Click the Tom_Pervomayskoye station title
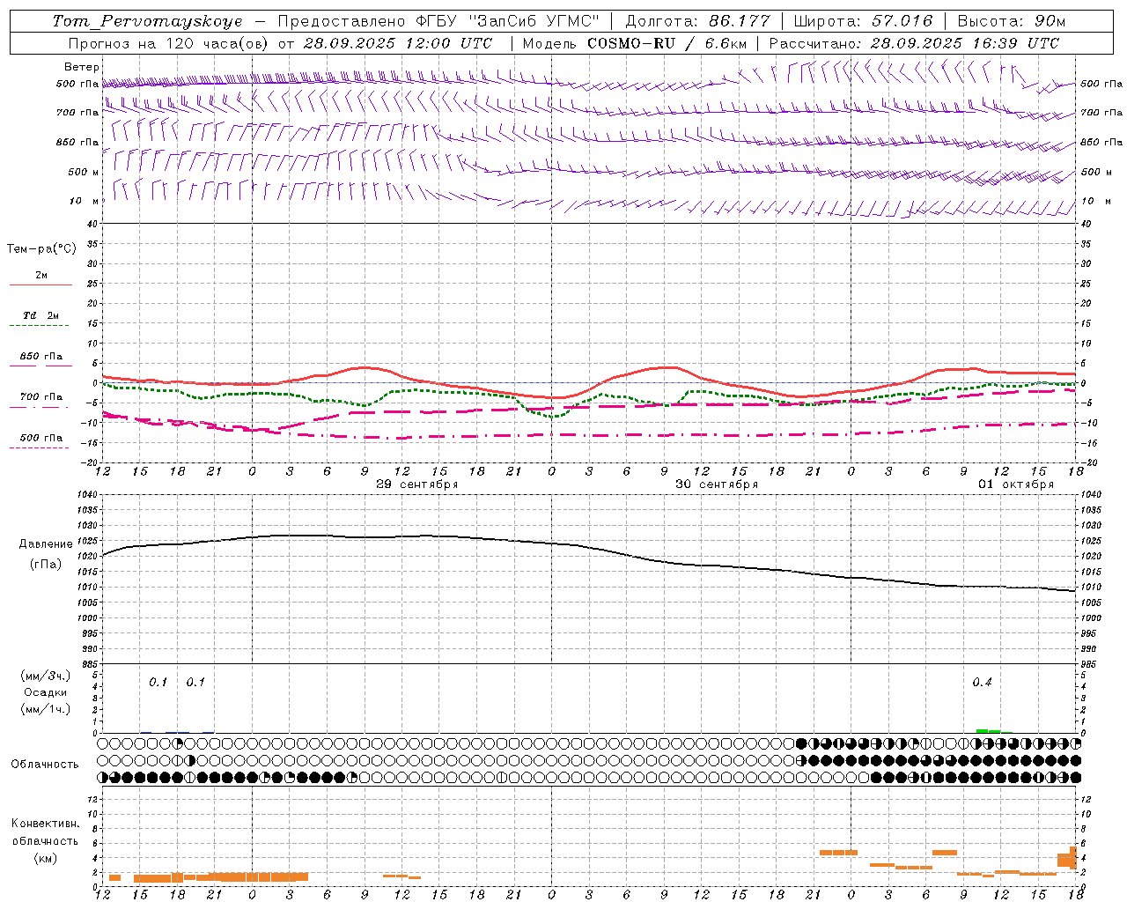Screen dimensions: 1127x902 (147, 21)
